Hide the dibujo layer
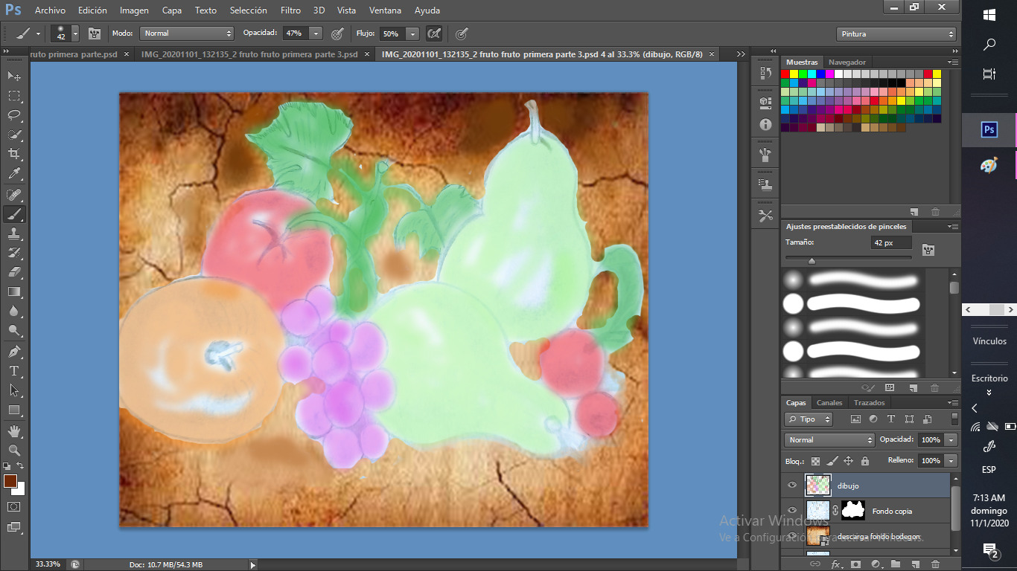The height and width of the screenshot is (571, 1017). pos(792,485)
